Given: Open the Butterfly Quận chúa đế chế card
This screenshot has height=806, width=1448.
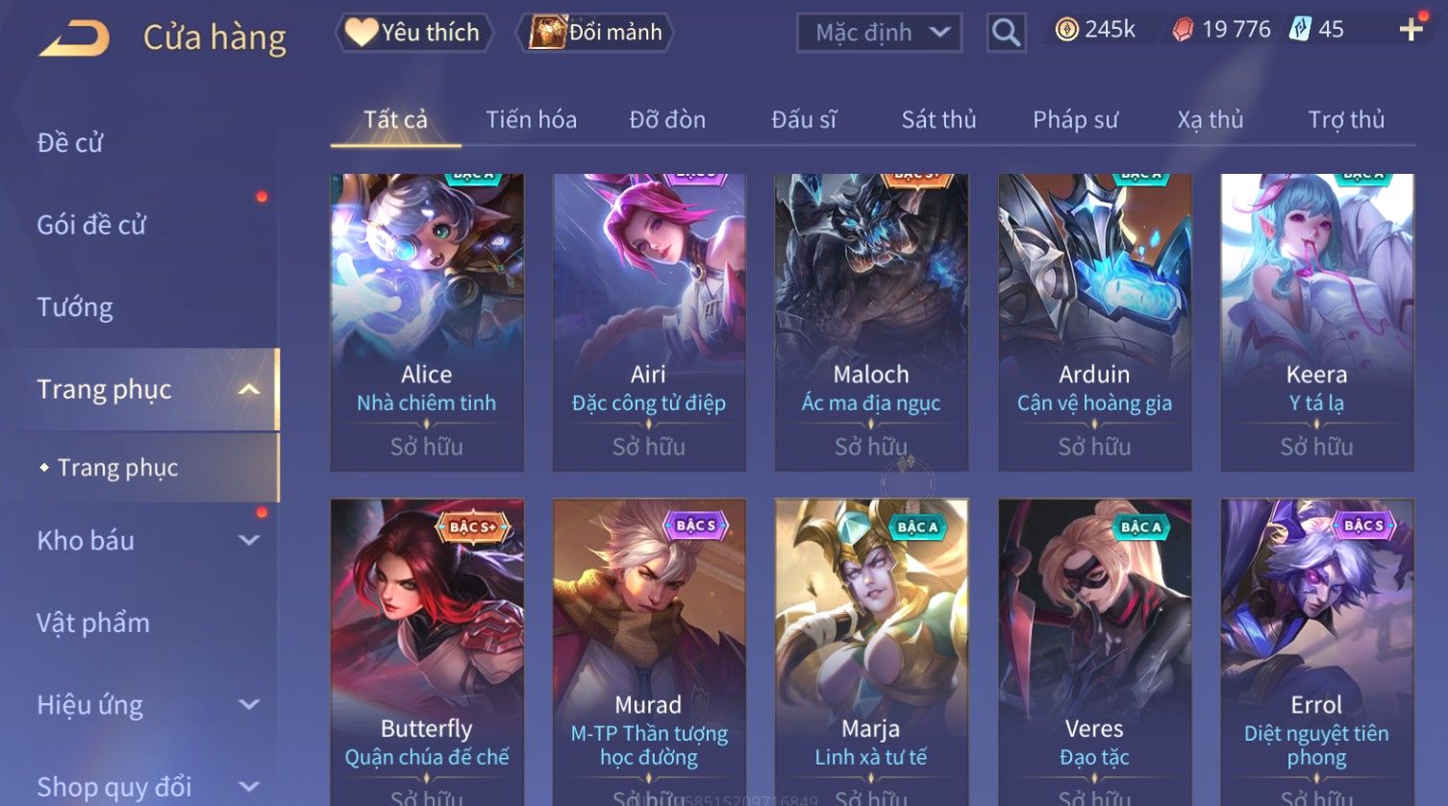Looking at the screenshot, I should (x=427, y=652).
